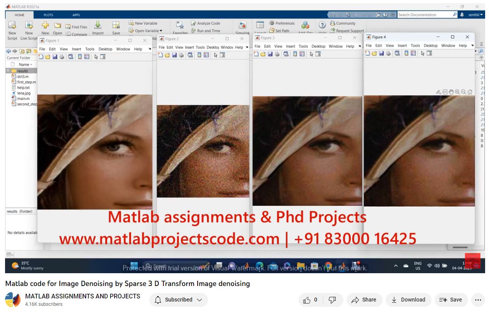Click Set Path in the MATLAB ribbon
The width and height of the screenshot is (489, 312).
click(x=279, y=31)
